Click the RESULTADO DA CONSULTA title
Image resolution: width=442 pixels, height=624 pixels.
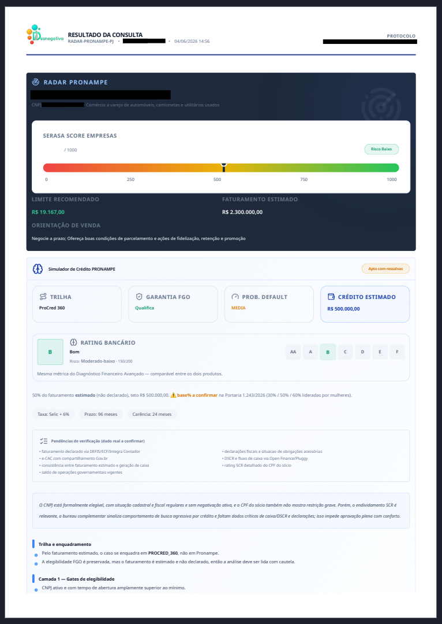click(x=105, y=35)
